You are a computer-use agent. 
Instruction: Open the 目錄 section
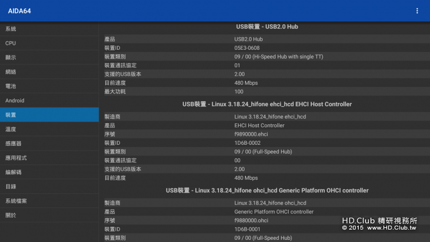point(49,187)
